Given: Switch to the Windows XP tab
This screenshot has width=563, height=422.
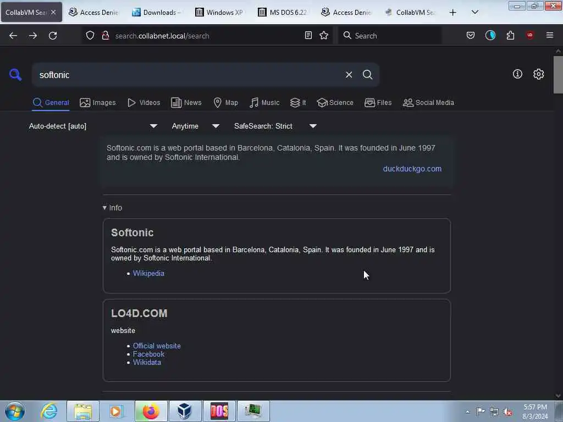Looking at the screenshot, I should (220, 12).
